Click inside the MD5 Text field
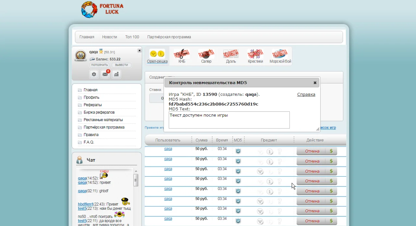 [229, 120]
